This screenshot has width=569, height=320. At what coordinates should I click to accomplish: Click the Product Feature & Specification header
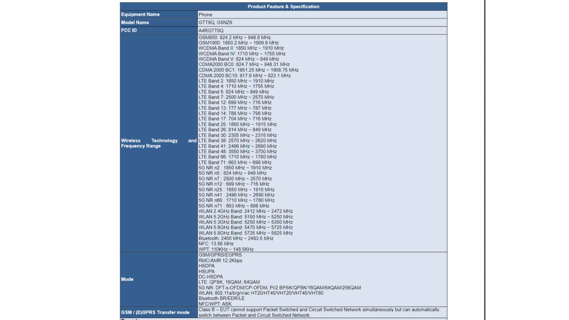coord(283,7)
